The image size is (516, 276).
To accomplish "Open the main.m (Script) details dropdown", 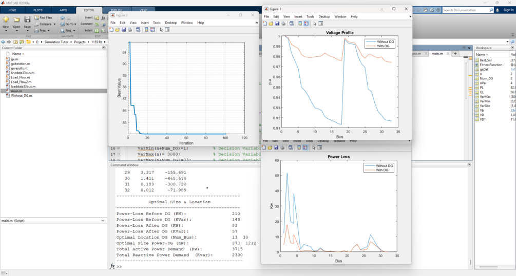I will tap(103, 221).
